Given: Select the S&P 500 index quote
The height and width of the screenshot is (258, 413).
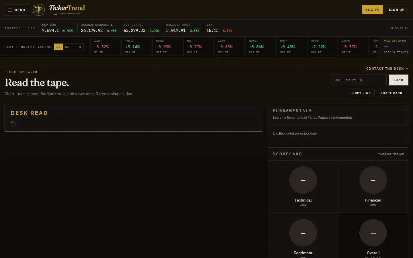Looking at the screenshot, I should [57, 28].
